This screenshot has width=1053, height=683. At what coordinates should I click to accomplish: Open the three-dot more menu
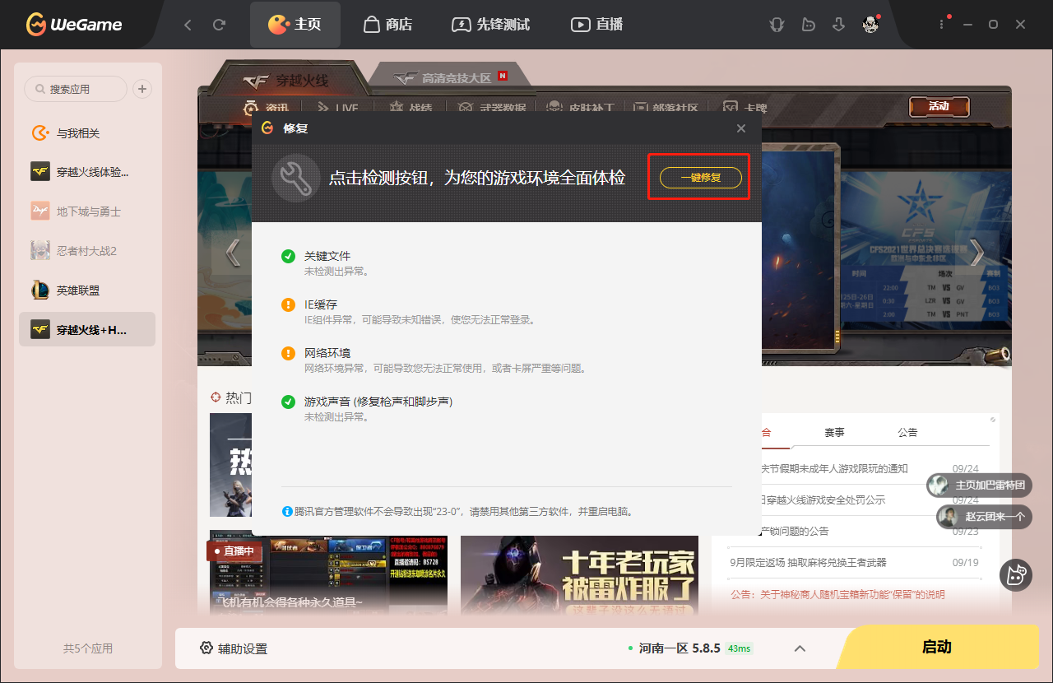click(x=942, y=25)
